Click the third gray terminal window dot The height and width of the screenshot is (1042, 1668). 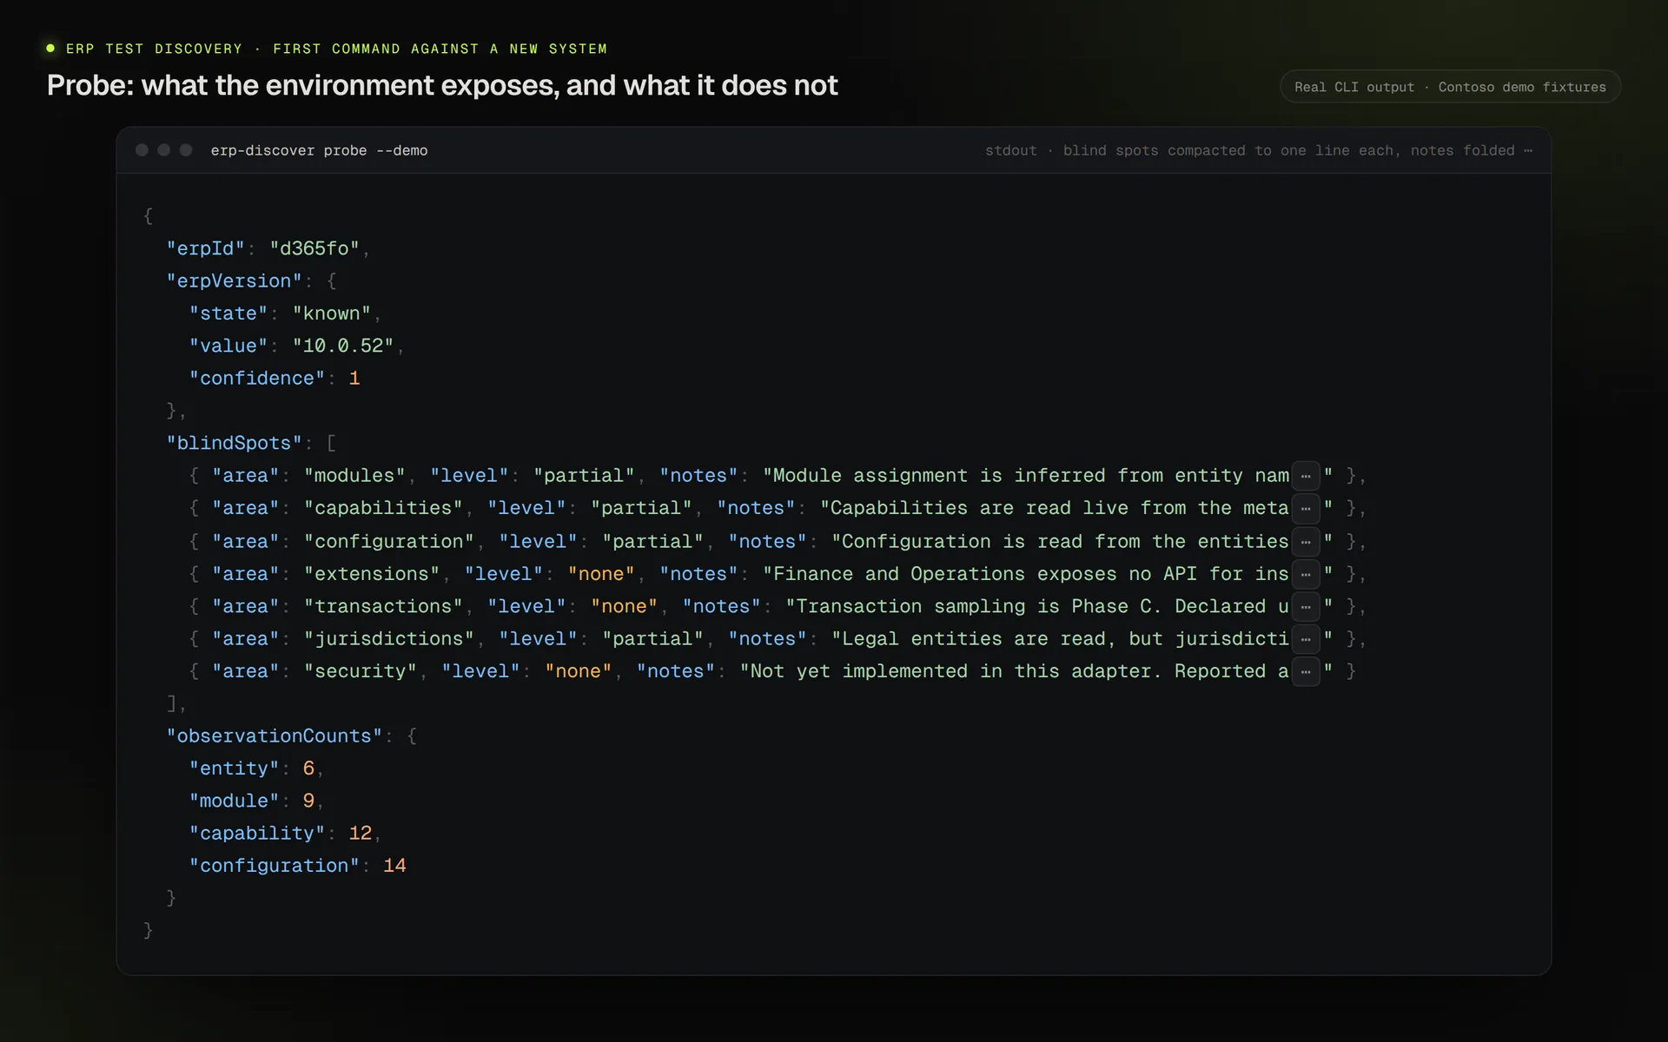click(186, 150)
